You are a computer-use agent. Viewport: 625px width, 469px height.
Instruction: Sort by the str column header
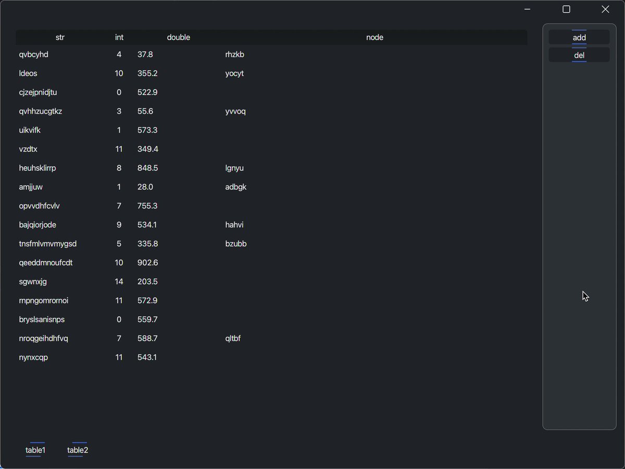pos(60,37)
